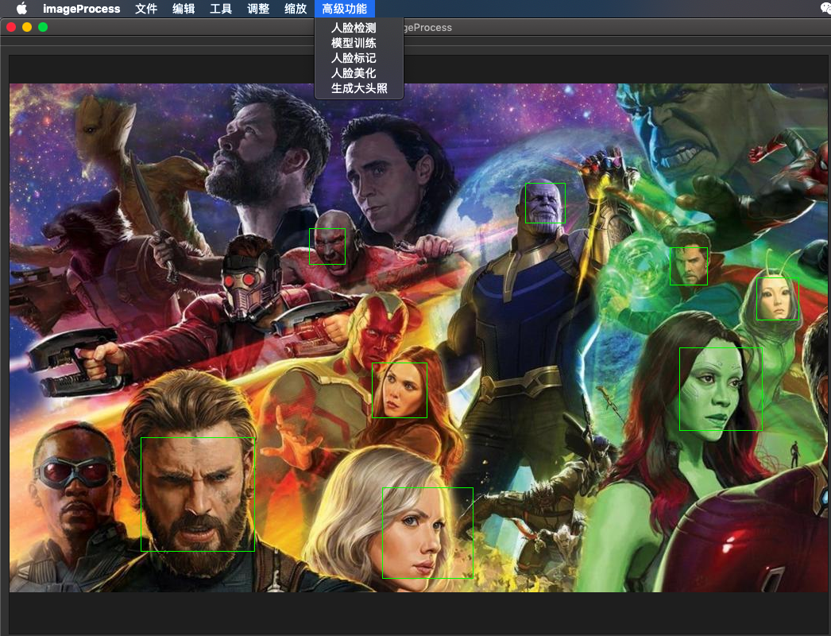Open the 调整 menu
This screenshot has width=831, height=636.
[x=258, y=9]
